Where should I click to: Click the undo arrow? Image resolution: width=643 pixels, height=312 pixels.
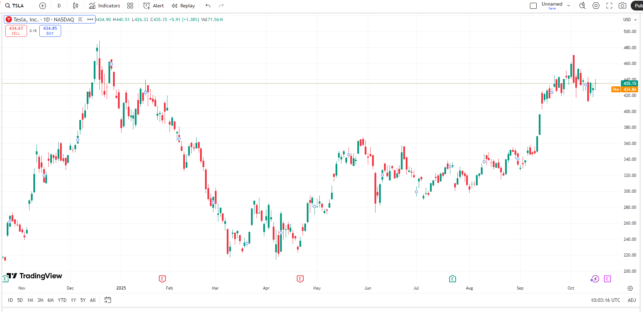point(208,6)
